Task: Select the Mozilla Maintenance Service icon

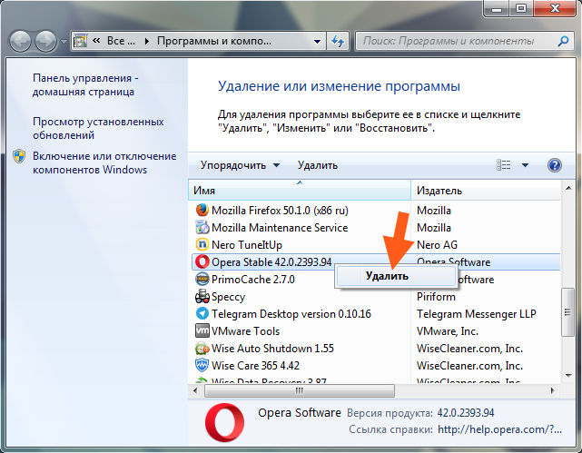Action: pyautogui.click(x=202, y=228)
